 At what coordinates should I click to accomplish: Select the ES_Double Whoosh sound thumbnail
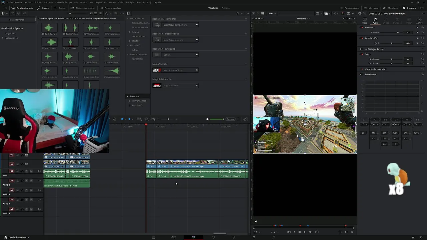point(70,28)
